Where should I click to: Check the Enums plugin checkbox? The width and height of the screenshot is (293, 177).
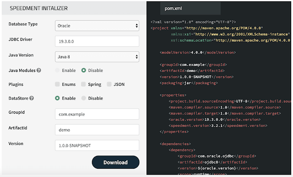click(57, 84)
